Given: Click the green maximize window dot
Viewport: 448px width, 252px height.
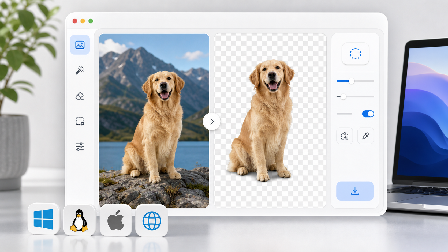Looking at the screenshot, I should pos(91,21).
